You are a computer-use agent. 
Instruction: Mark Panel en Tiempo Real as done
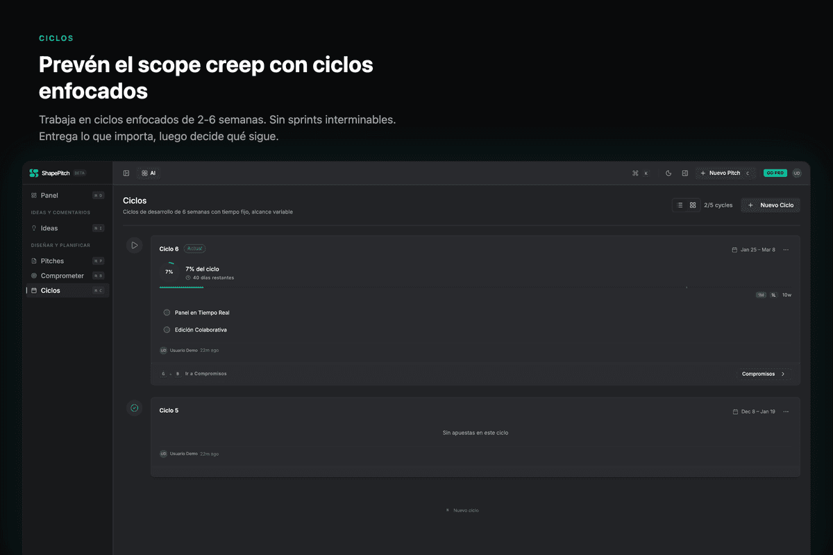[167, 313]
